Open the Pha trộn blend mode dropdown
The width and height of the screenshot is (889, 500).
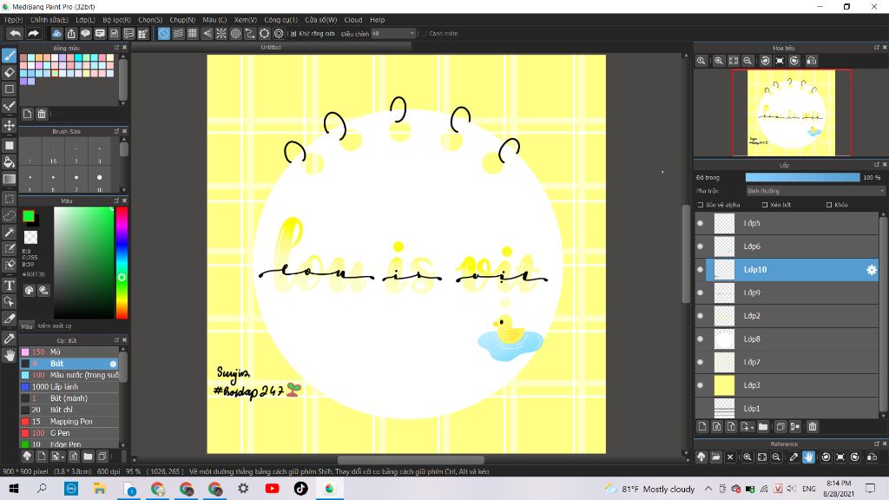point(815,191)
